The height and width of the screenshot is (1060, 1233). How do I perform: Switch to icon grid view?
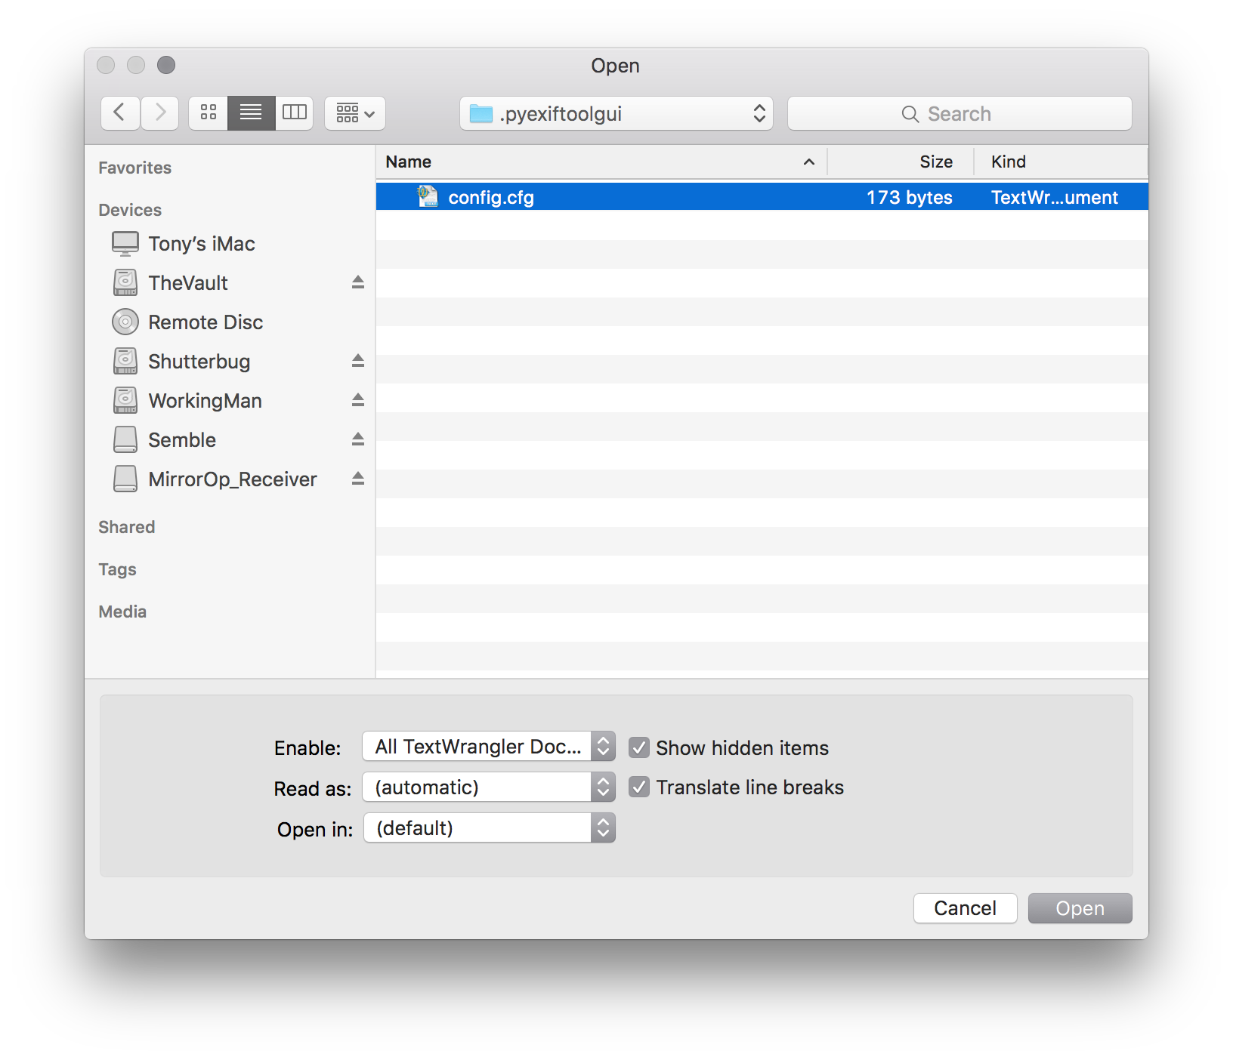pos(209,113)
